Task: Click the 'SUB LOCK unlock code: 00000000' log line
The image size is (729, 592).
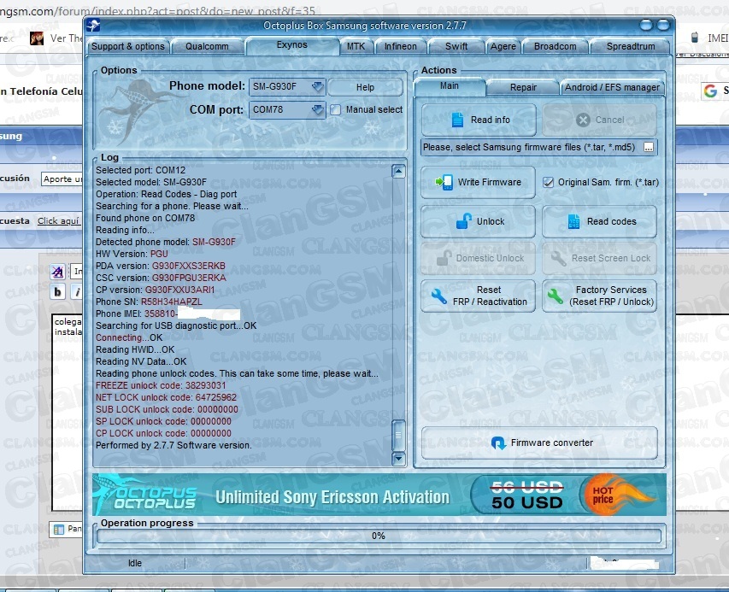Action: click(167, 410)
